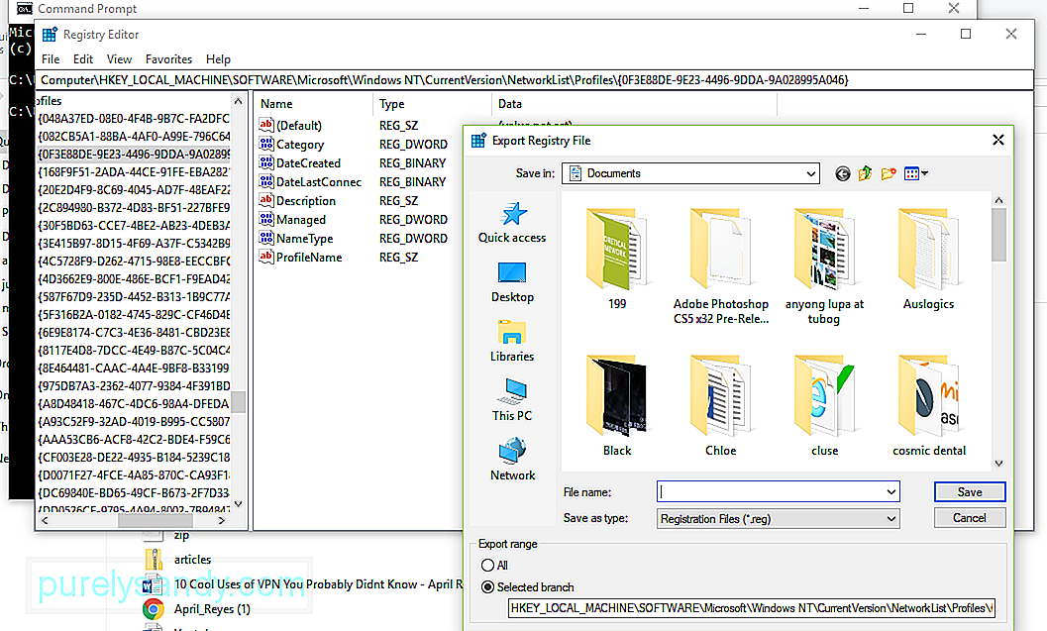The width and height of the screenshot is (1047, 631).
Task: Open the Help menu in Registry Editor
Action: (218, 59)
